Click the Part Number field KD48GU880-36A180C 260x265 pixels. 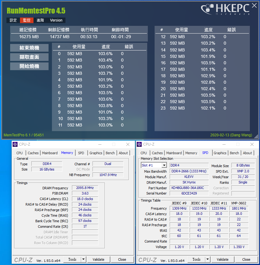pos(189,188)
